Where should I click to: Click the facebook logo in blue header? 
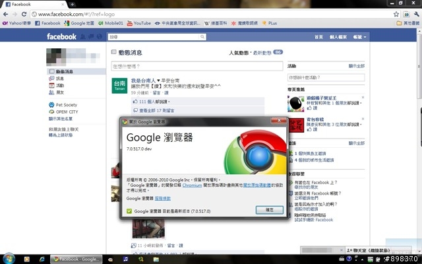61,37
